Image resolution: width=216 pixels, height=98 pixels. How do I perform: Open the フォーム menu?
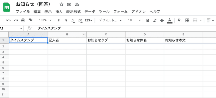pyautogui.click(x=120, y=12)
